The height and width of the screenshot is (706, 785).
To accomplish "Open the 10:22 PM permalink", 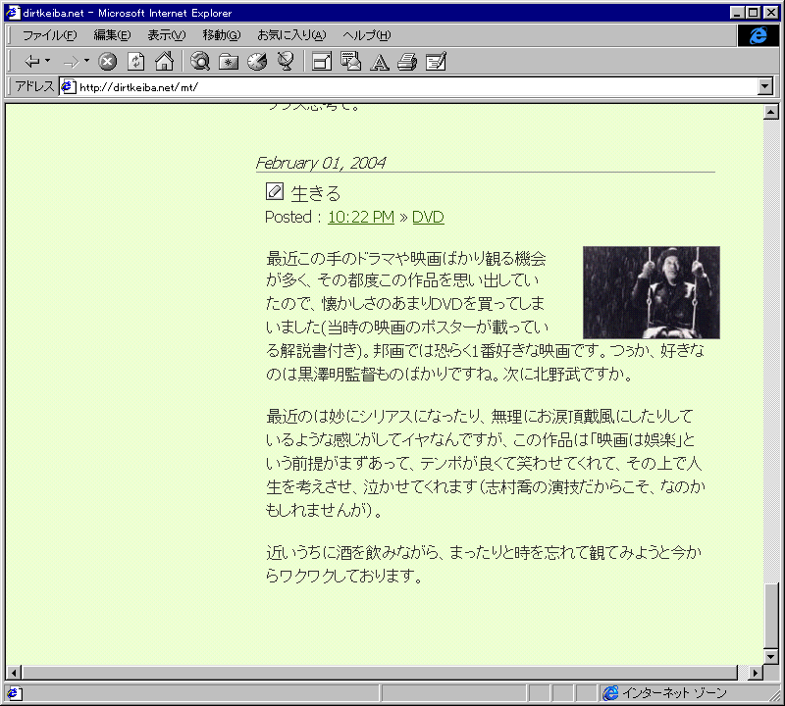I will (x=361, y=217).
